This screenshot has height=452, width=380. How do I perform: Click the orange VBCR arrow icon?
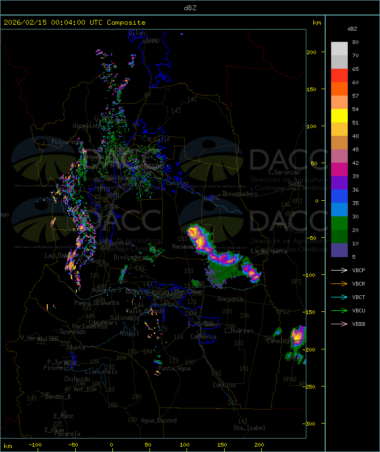pos(339,283)
